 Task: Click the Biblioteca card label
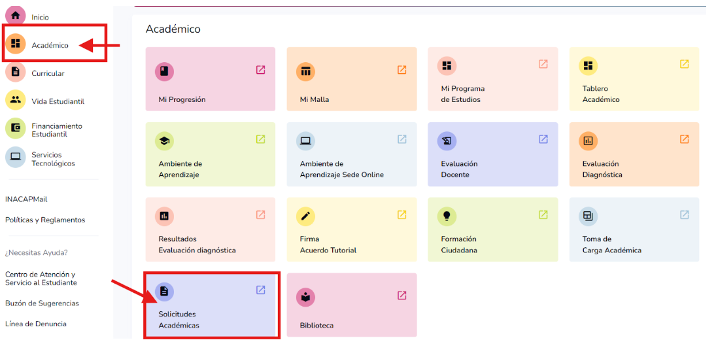pos(316,326)
